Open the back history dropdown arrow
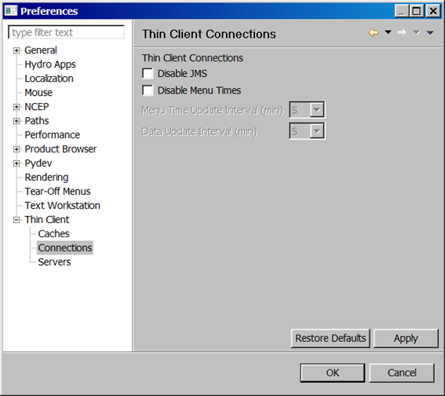Image resolution: width=445 pixels, height=396 pixels. click(388, 32)
